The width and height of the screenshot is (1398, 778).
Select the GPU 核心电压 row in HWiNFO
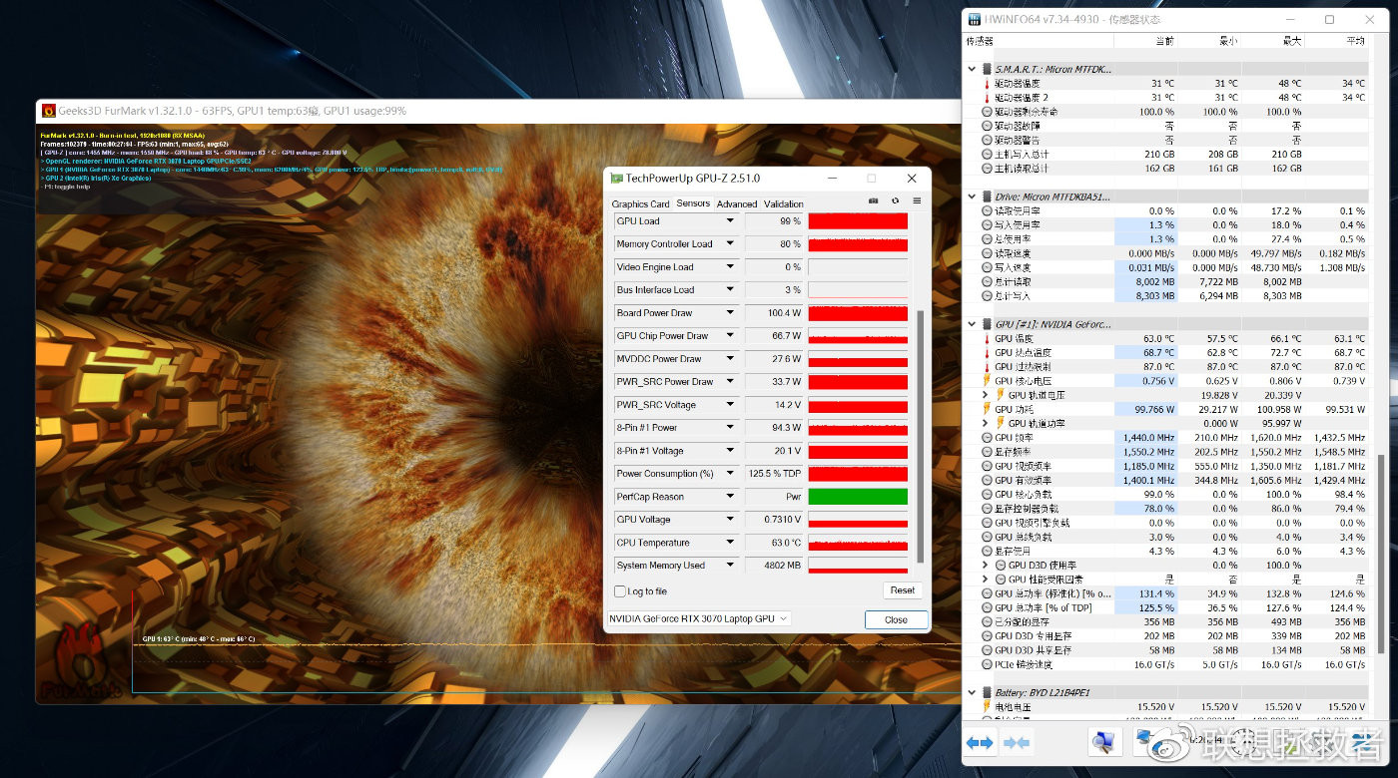(1173, 381)
